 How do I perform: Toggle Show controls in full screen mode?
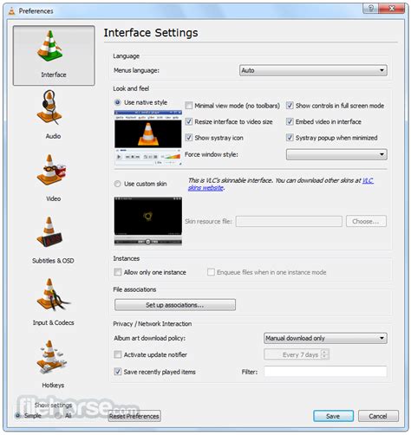pos(290,106)
